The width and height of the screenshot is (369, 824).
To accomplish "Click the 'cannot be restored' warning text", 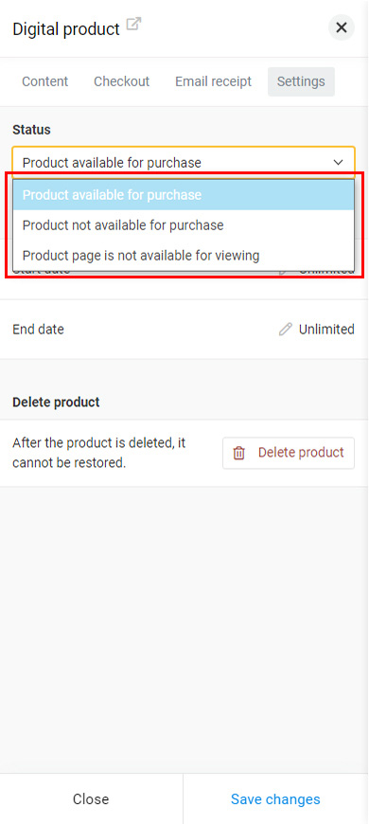I will (69, 464).
